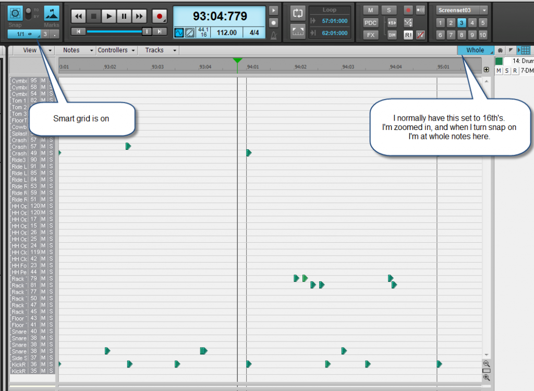Open the Screenset03 dropdown
534x391 pixels.
tap(484, 10)
